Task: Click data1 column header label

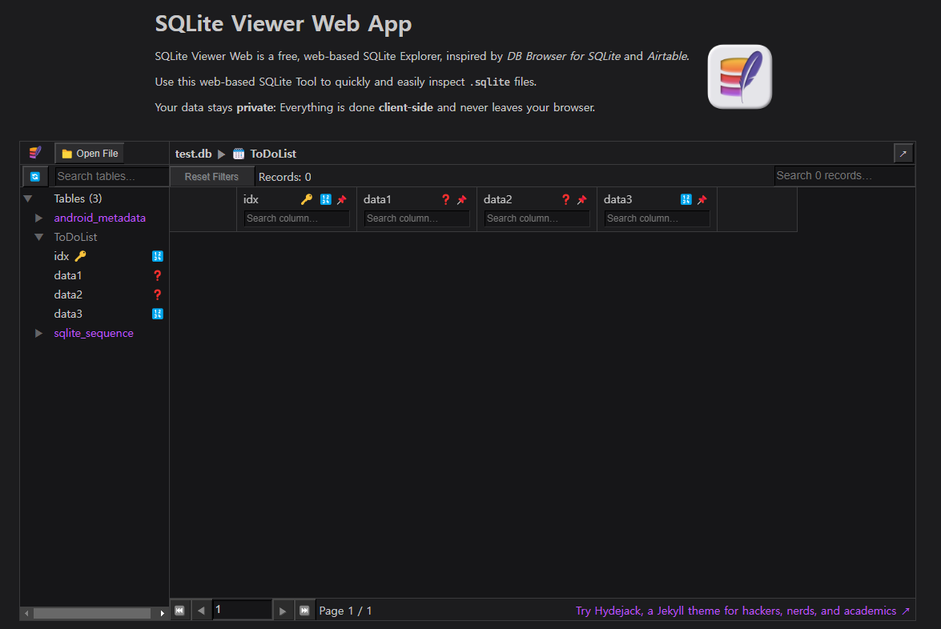Action: pos(377,199)
